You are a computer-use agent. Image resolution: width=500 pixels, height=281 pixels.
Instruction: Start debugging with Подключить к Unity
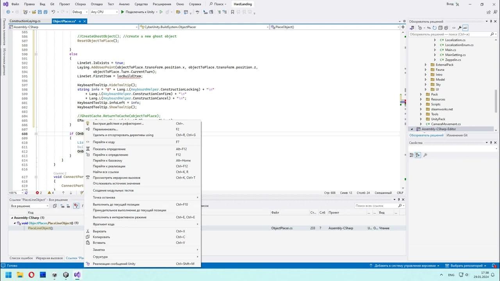click(x=138, y=12)
